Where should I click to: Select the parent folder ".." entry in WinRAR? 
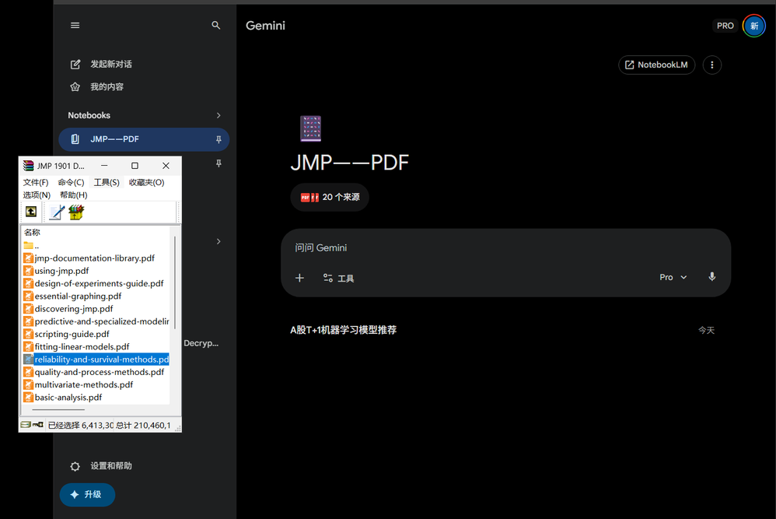(x=30, y=246)
